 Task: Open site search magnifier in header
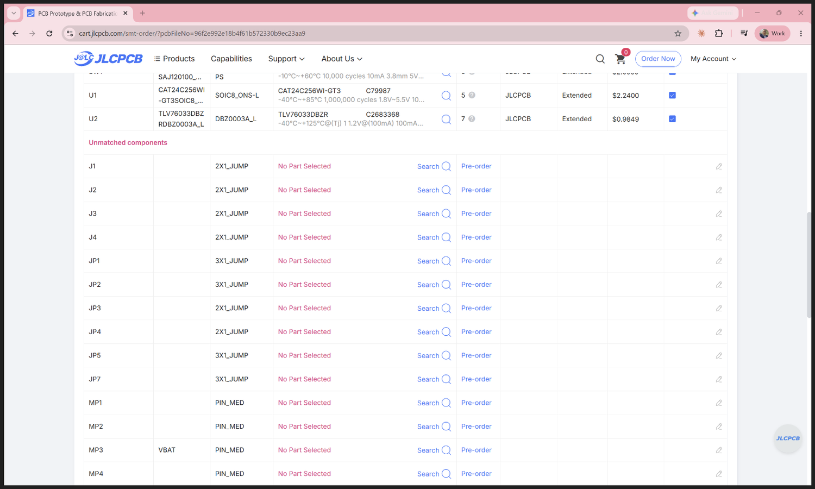600,59
